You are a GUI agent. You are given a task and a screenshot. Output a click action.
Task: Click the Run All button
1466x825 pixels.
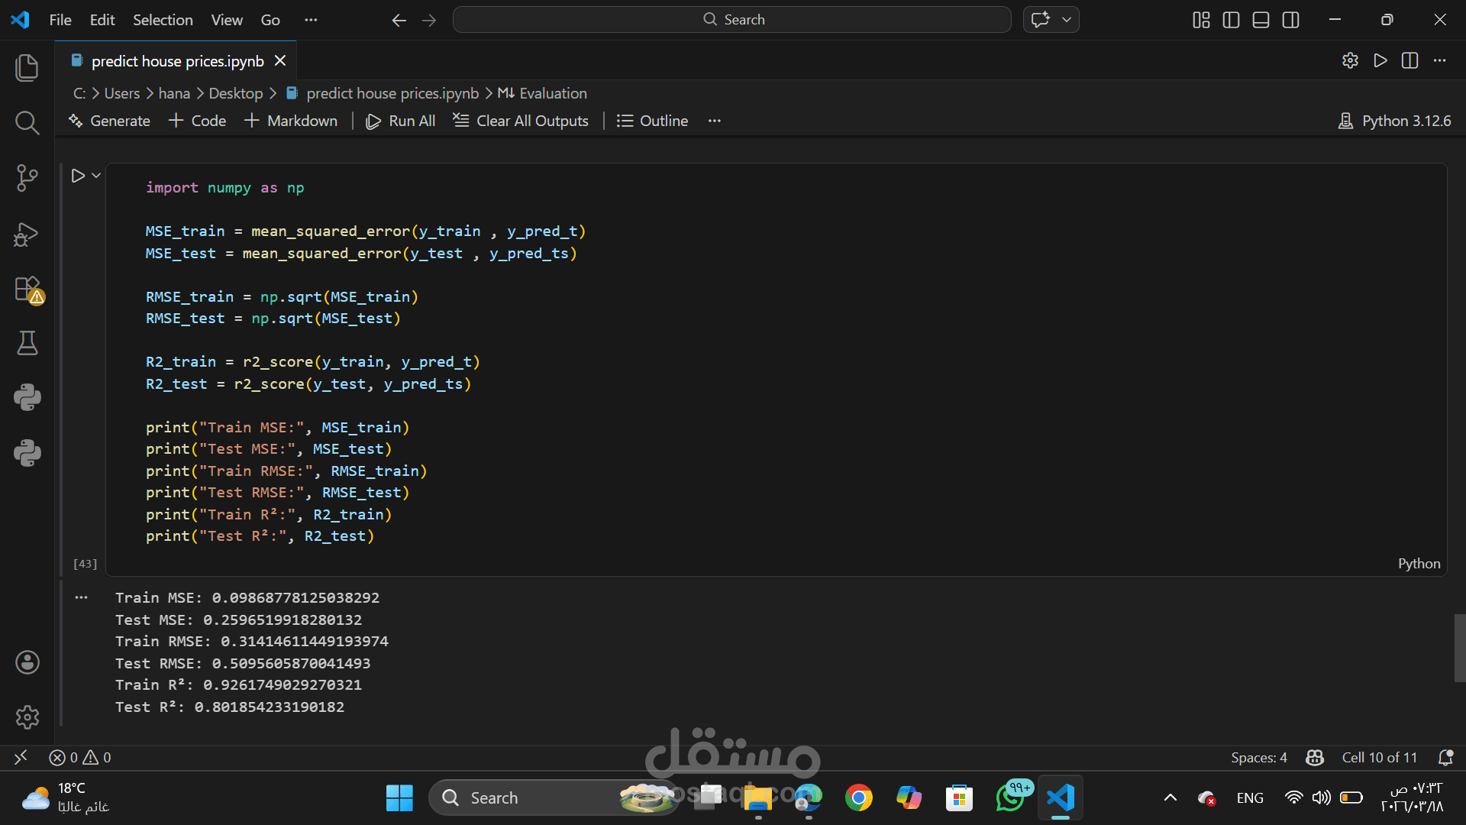click(401, 121)
